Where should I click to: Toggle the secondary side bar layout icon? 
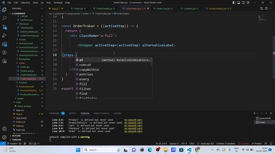tap(244, 3)
